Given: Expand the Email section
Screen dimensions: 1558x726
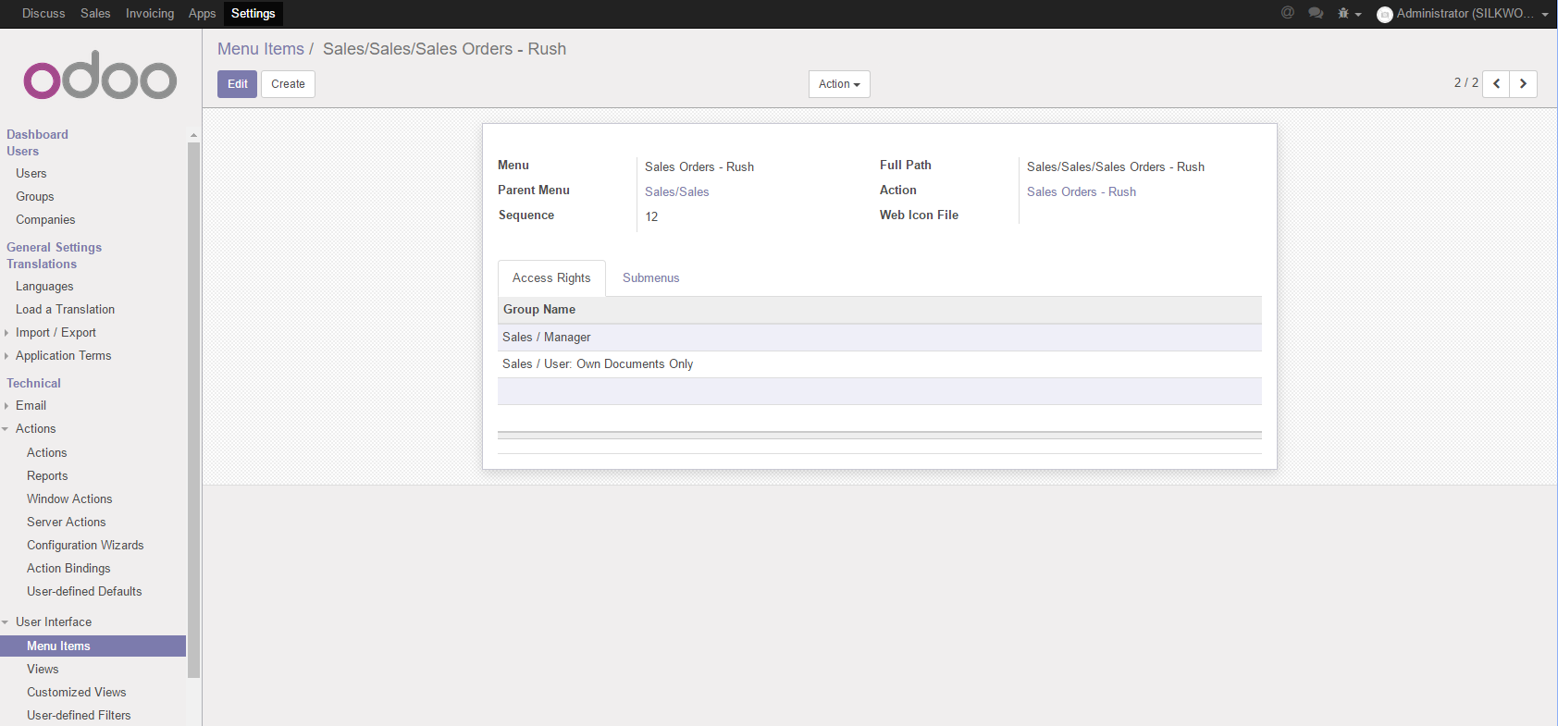Looking at the screenshot, I should coord(31,406).
